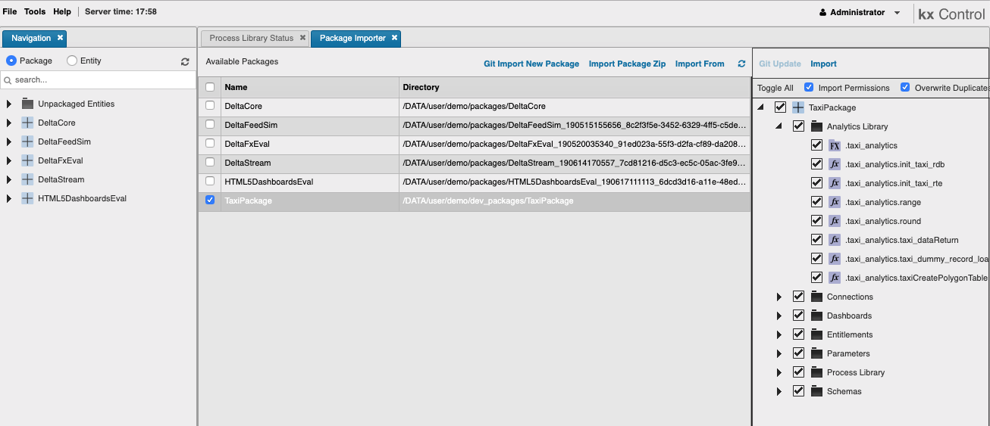The width and height of the screenshot is (990, 426).
Task: Click the .taxi_analytics group icon
Action: [x=835, y=145]
